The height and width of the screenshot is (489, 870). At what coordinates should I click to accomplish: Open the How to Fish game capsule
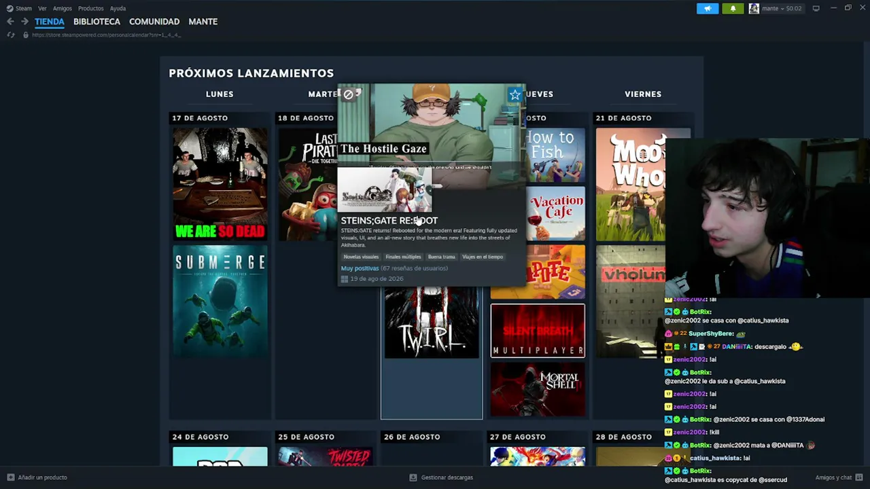(x=555, y=155)
